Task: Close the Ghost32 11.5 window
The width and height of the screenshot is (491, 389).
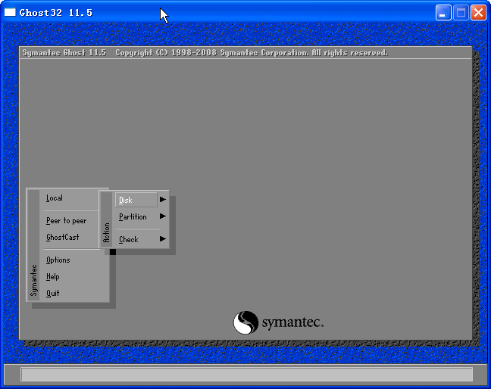Action: coord(478,13)
